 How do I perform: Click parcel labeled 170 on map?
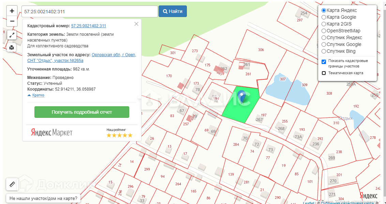pyautogui.click(x=169, y=76)
